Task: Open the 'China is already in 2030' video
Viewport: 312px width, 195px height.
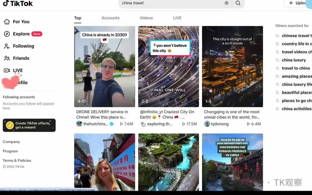Action: click(x=105, y=66)
